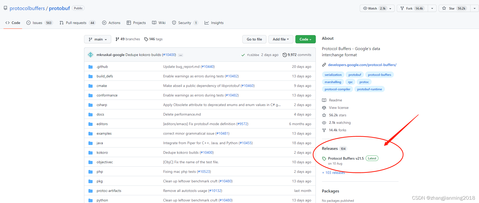Open the Insights tab
Viewport: 479px width, 203px height.
point(214,23)
